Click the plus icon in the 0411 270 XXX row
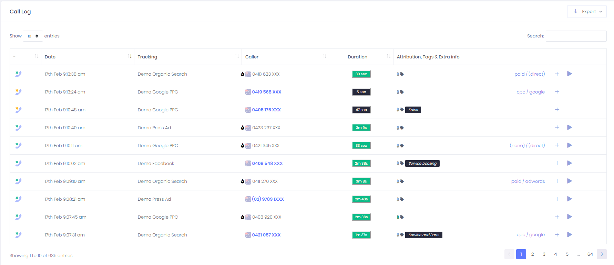Image resolution: width=614 pixels, height=265 pixels. point(557,181)
